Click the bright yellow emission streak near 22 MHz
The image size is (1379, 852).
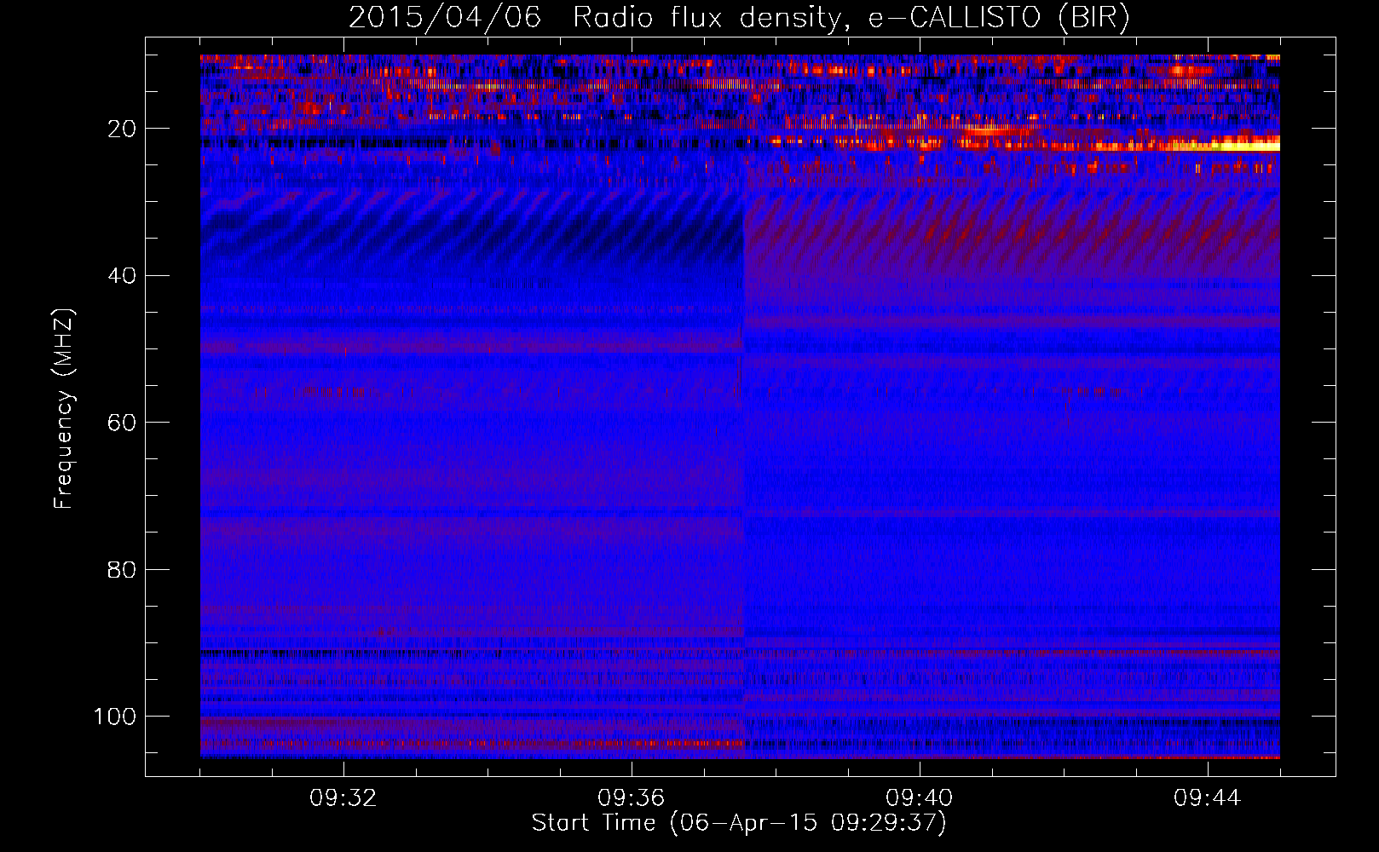pyautogui.click(x=1227, y=147)
